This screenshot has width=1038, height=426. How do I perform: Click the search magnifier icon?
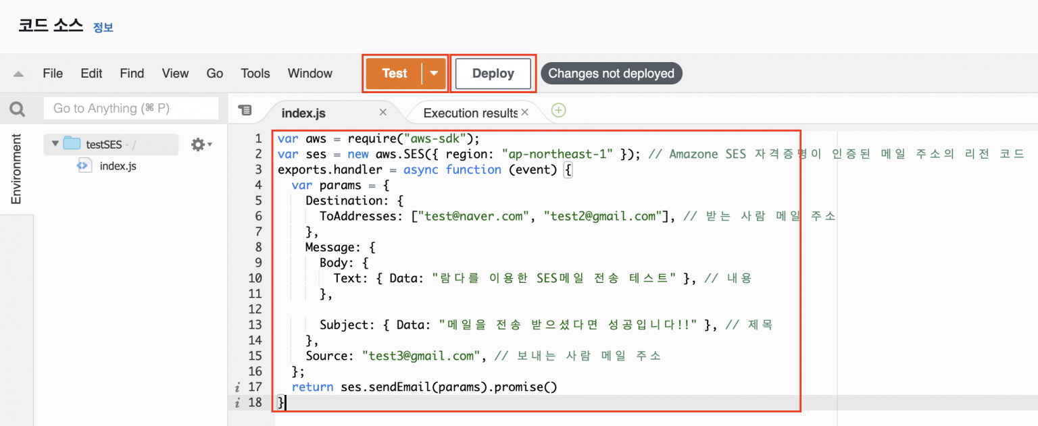point(16,108)
